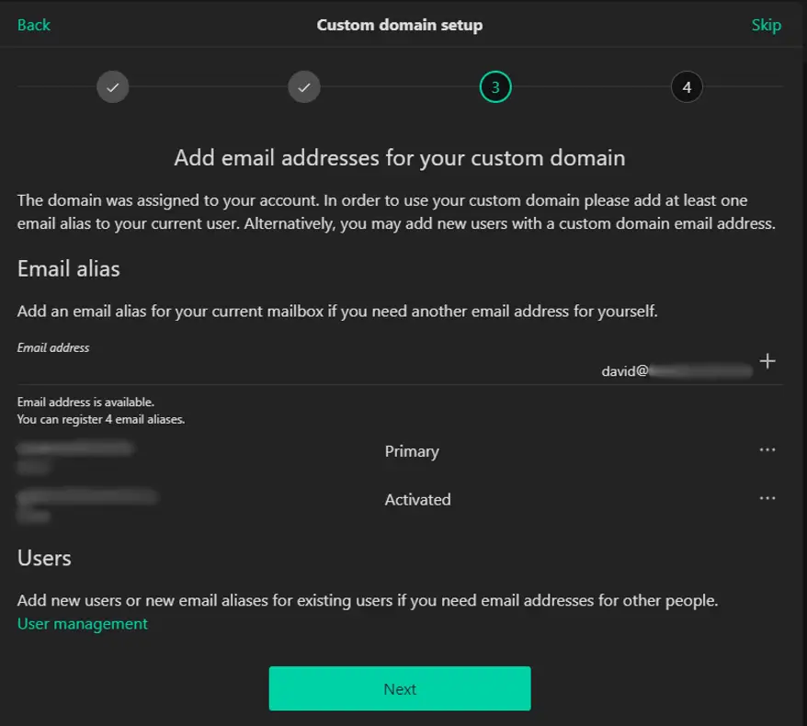
Task: Click the Next button
Action: pyautogui.click(x=400, y=688)
